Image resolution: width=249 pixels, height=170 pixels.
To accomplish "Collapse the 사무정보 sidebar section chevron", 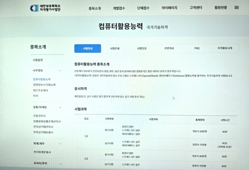I will click(x=60, y=71).
